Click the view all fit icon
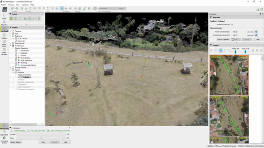 pyautogui.click(x=48, y=8)
